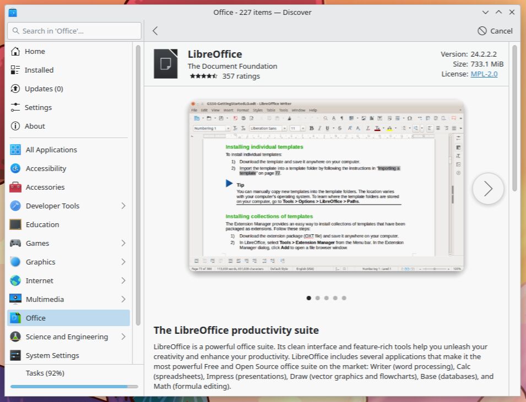Select Accessibility category icon

point(15,168)
